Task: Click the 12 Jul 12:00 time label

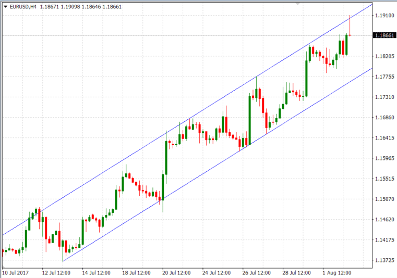Action: tap(56, 273)
